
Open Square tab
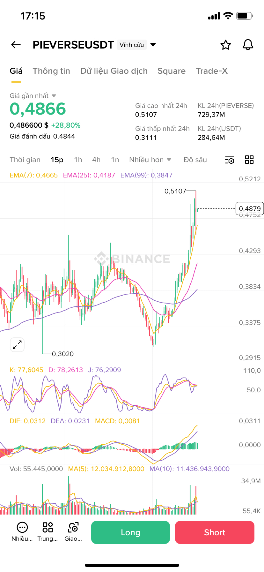(172, 71)
